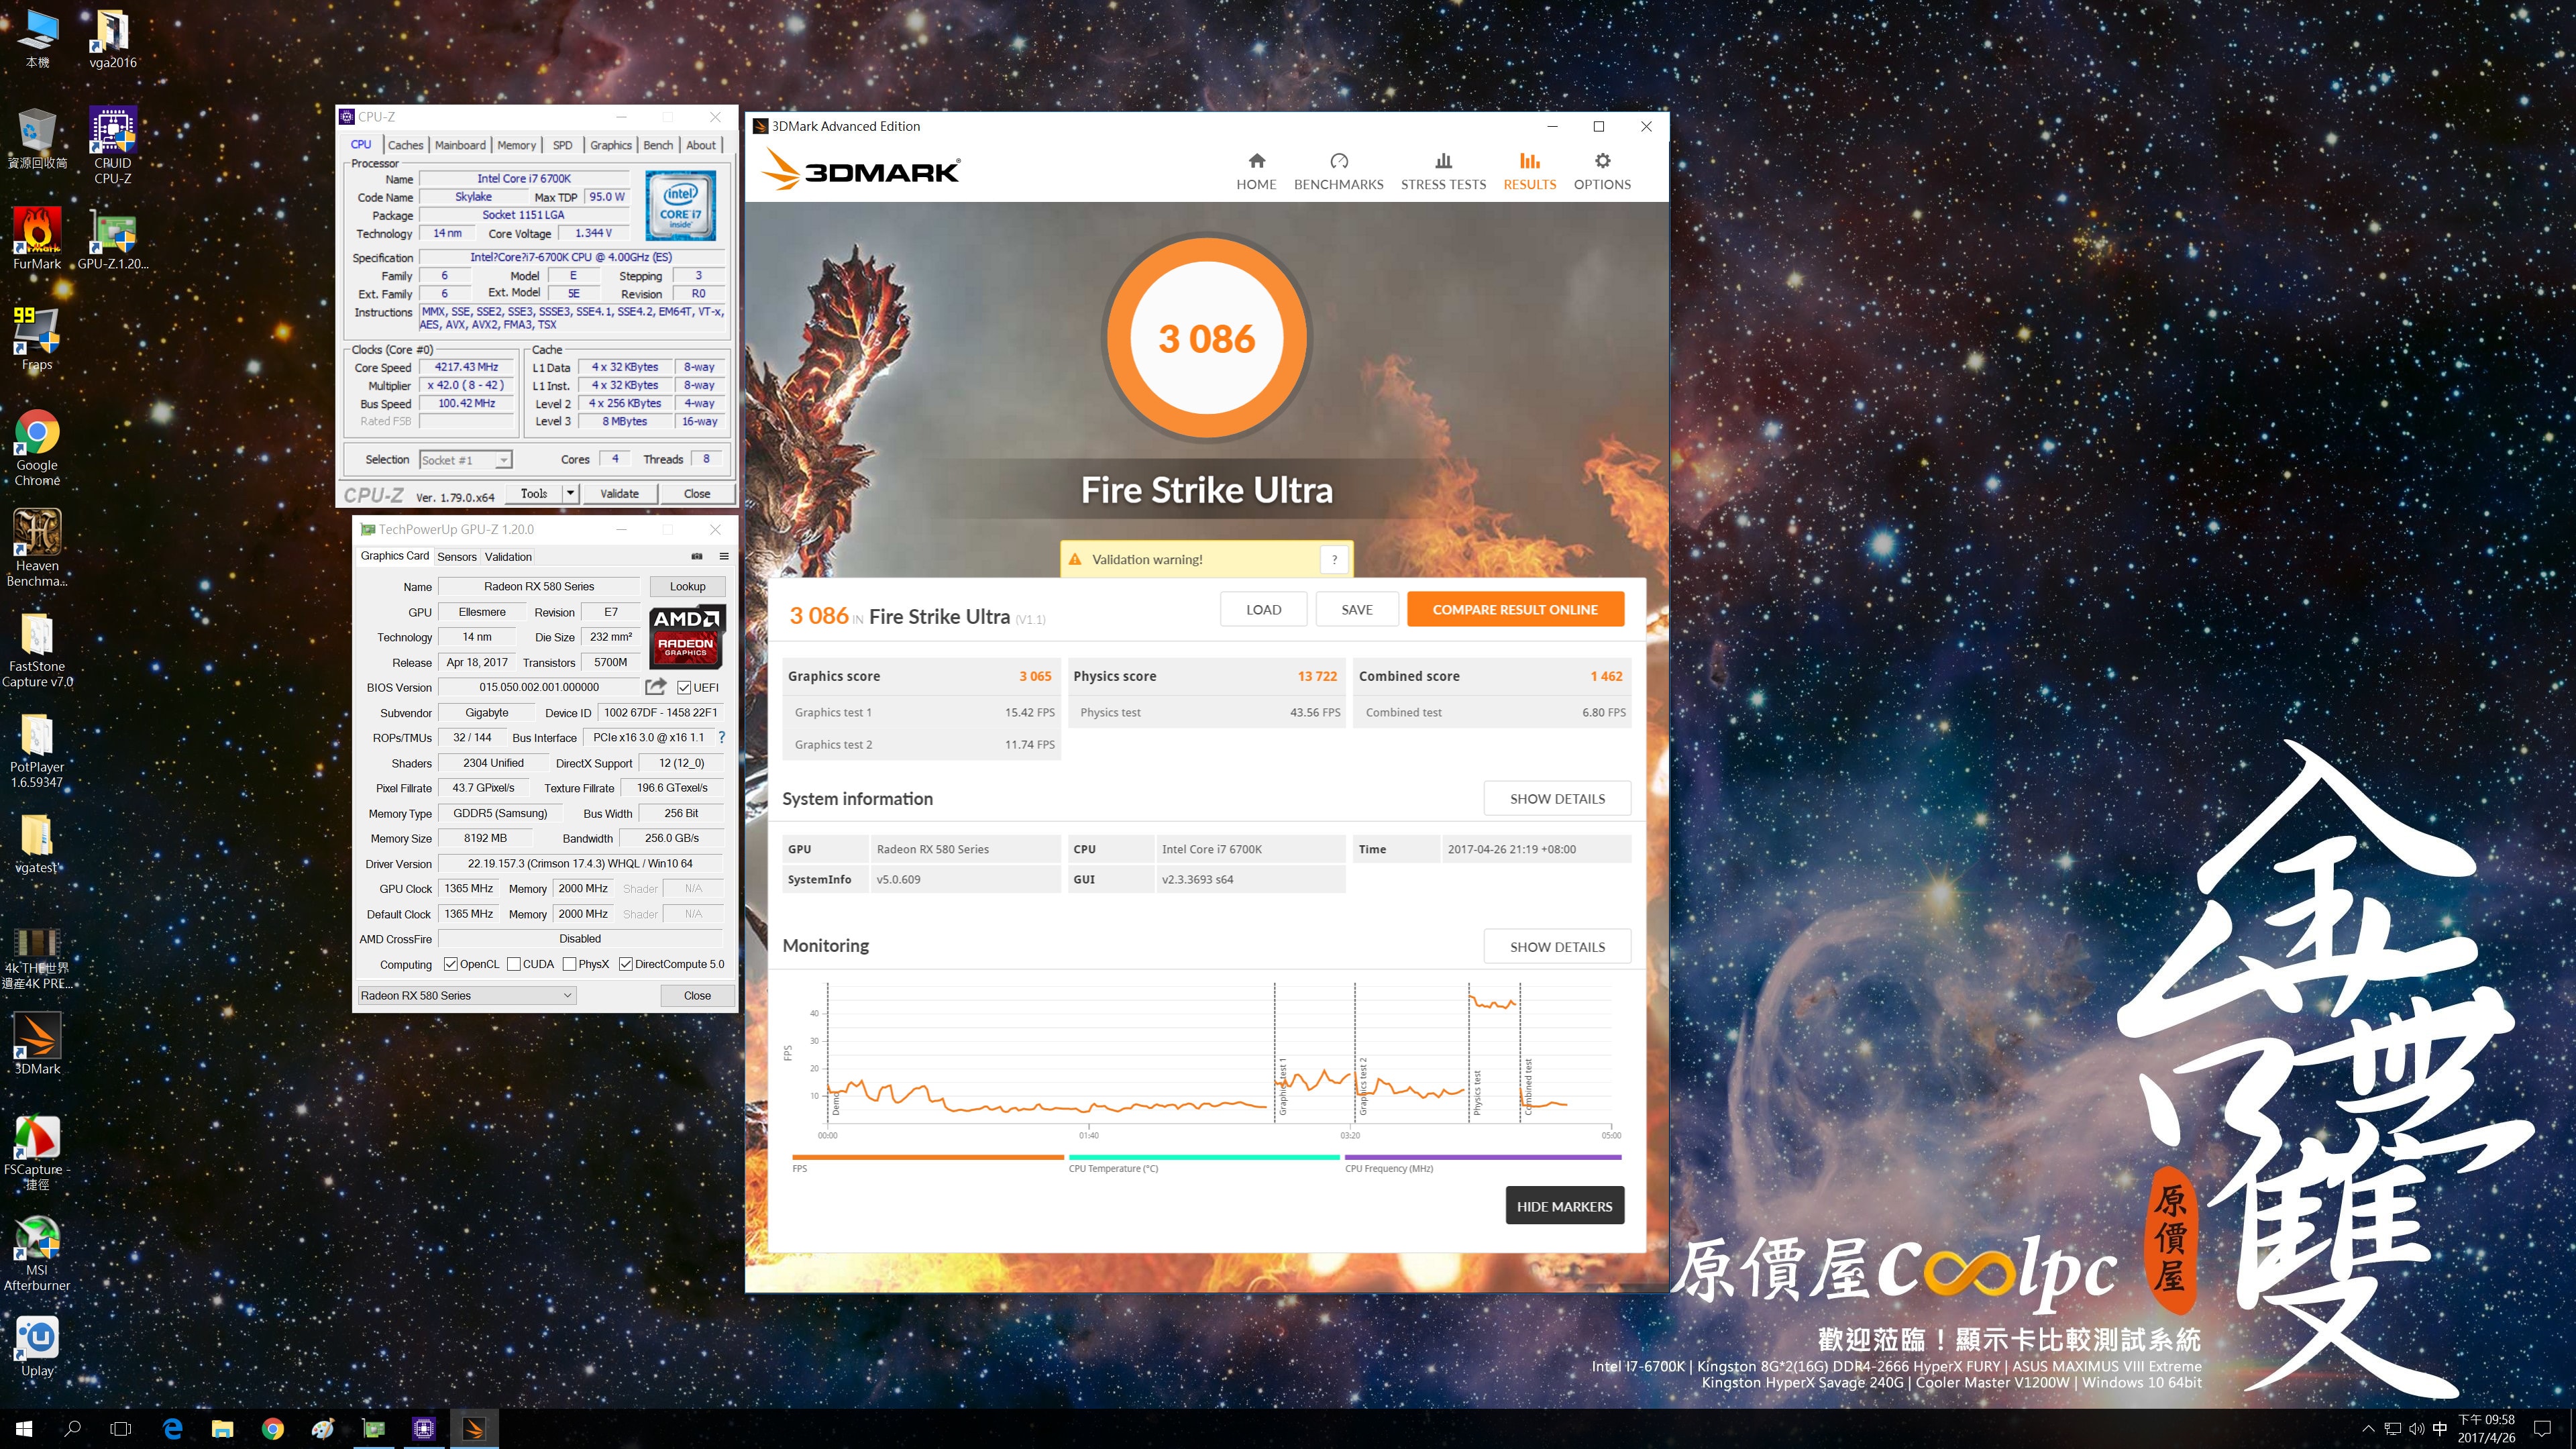Click taskbar clock showing 09:58
The height and width of the screenshot is (1449, 2576).
point(2486,1428)
